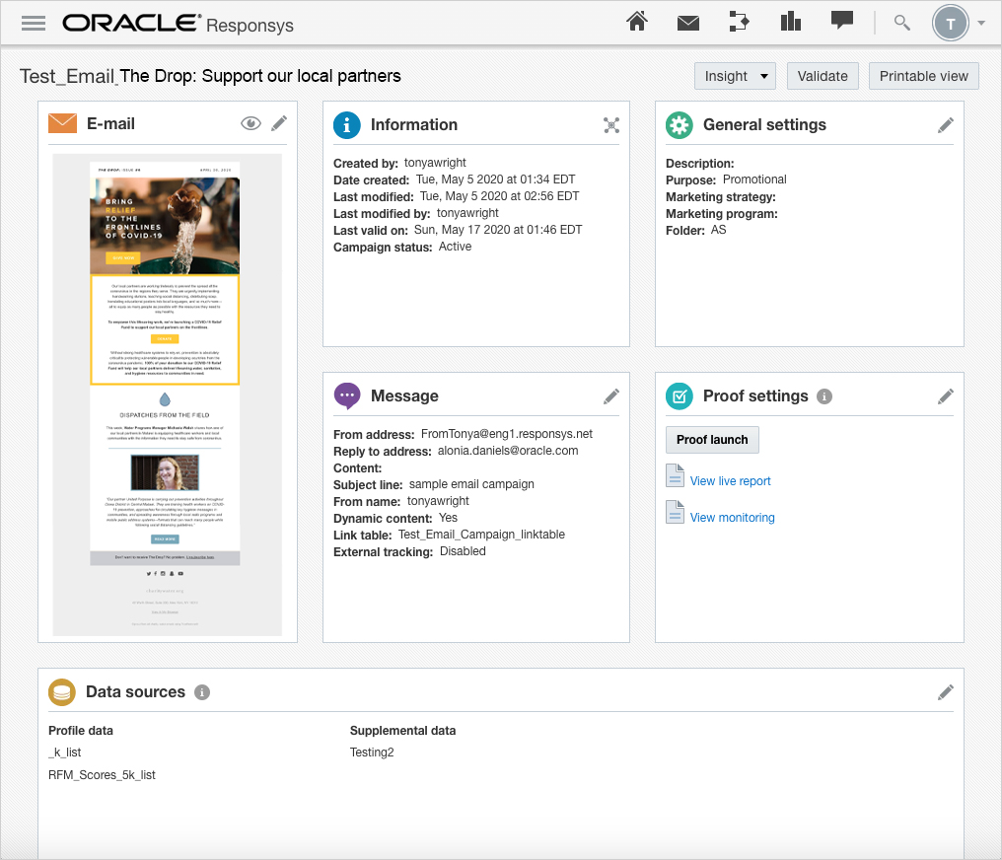1002x860 pixels.
Task: Open the Insight dropdown button
Action: click(x=735, y=76)
